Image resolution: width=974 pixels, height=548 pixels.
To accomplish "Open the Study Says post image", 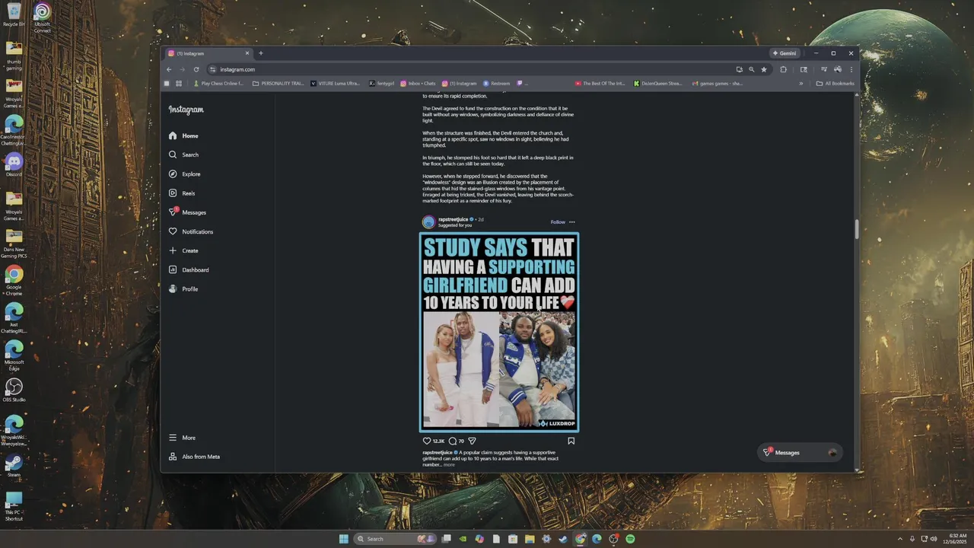I will [x=499, y=332].
